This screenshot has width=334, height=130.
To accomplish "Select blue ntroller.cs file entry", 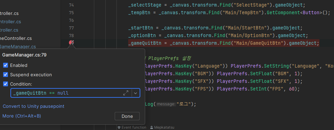I will (10, 22).
